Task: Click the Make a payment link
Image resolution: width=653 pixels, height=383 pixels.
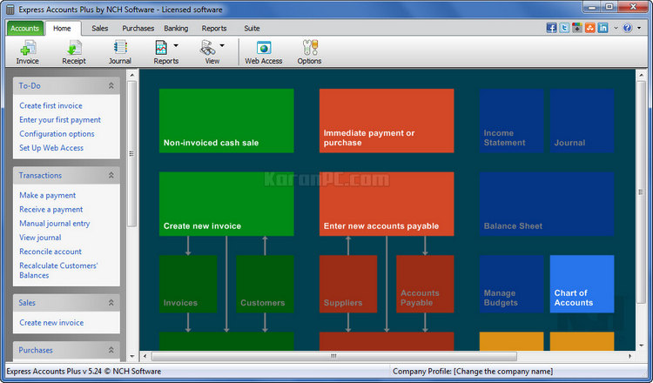Action: click(x=48, y=195)
